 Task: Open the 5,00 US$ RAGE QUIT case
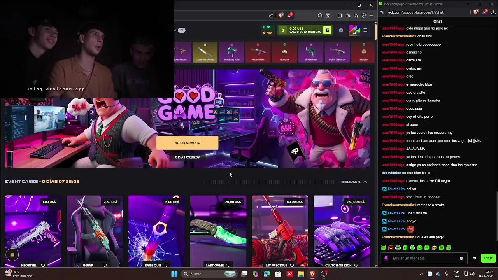coord(156,231)
